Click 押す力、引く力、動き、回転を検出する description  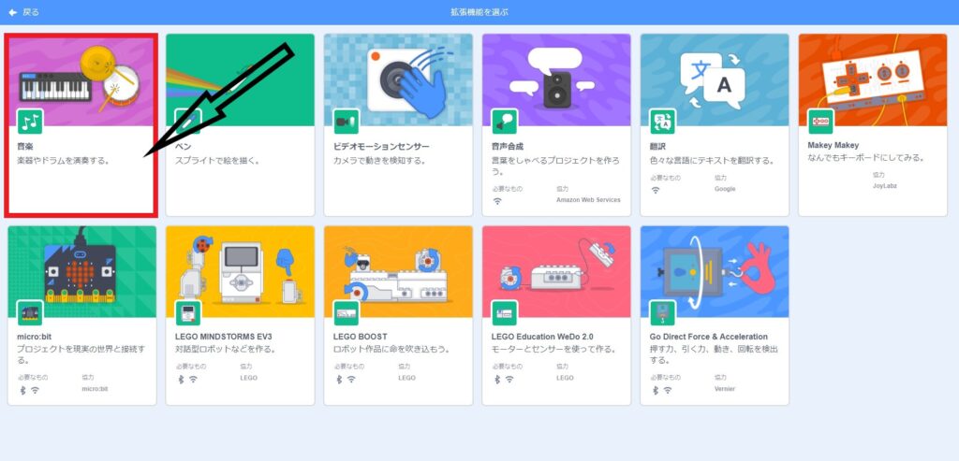(x=714, y=354)
